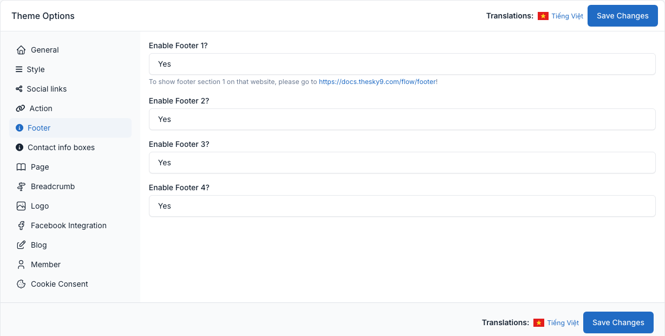The height and width of the screenshot is (336, 665).
Task: Click the signpost icon beside Breadcrumb
Action: coord(21,186)
